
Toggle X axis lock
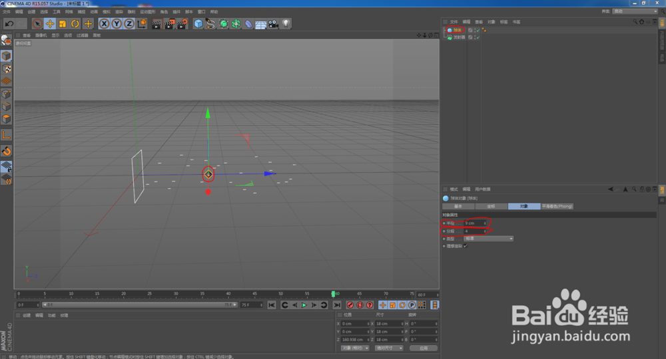[x=104, y=24]
